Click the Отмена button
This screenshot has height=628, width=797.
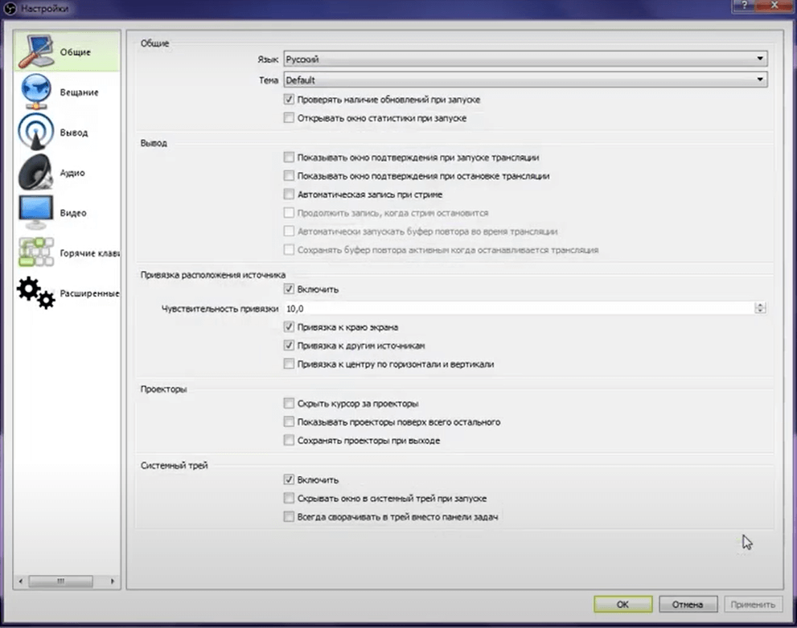point(688,605)
